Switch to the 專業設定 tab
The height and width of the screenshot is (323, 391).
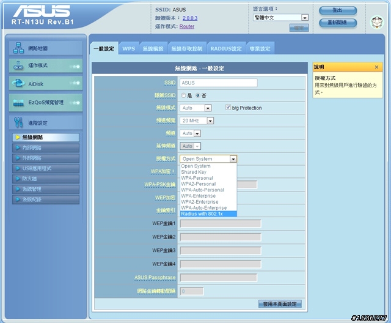(x=260, y=48)
